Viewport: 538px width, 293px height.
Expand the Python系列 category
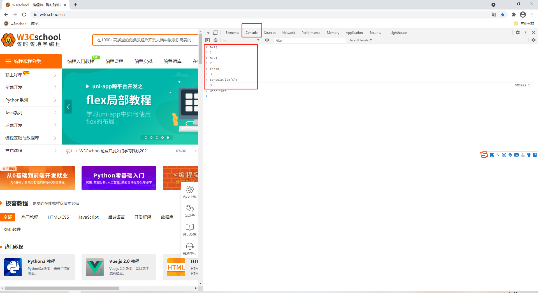(x=31, y=100)
